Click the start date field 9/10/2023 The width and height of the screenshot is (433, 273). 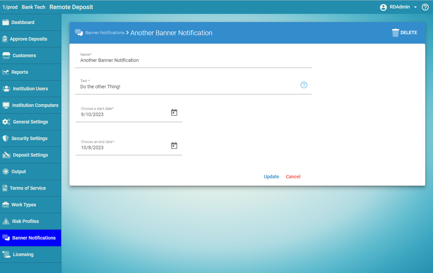(x=129, y=114)
